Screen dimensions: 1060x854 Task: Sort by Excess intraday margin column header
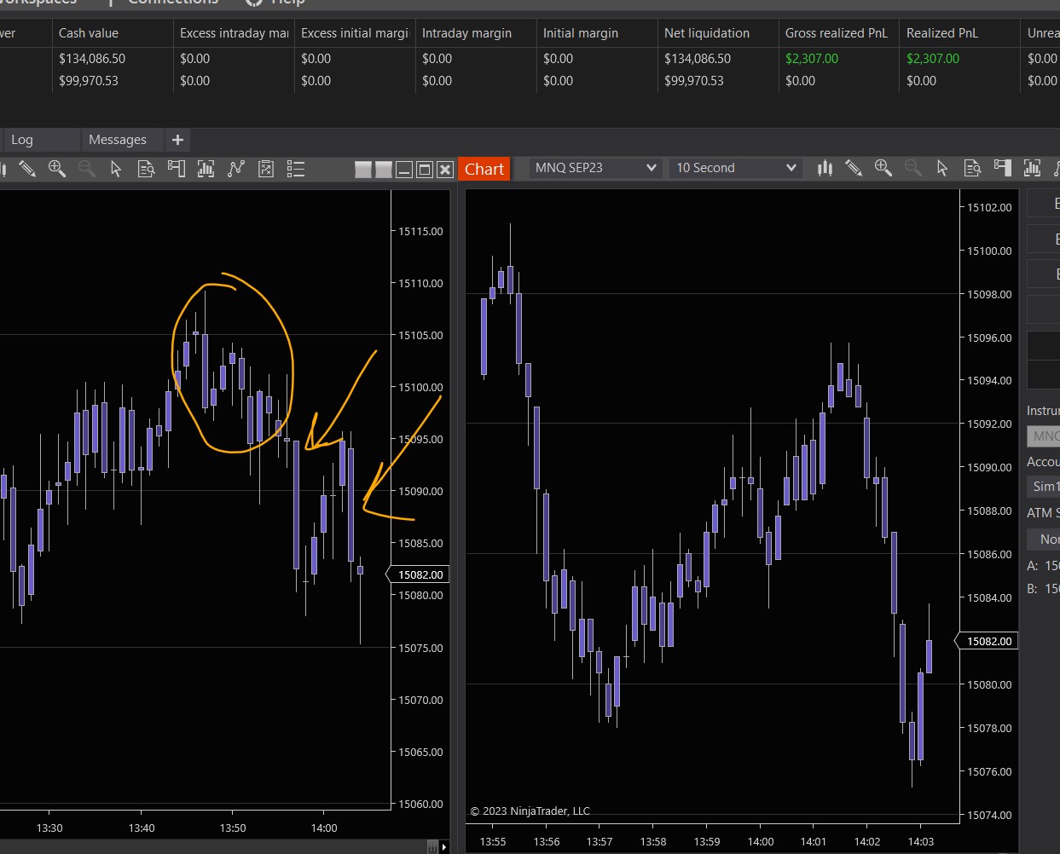click(x=233, y=33)
